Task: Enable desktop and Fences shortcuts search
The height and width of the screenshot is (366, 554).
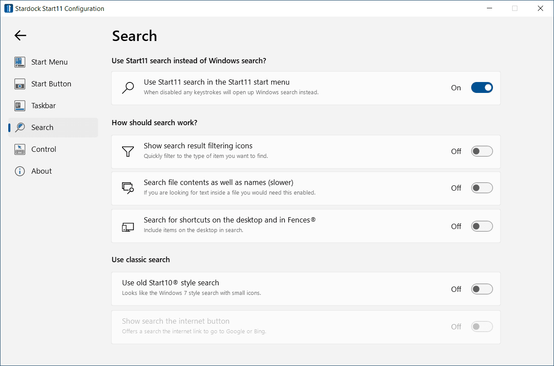Action: click(x=482, y=226)
